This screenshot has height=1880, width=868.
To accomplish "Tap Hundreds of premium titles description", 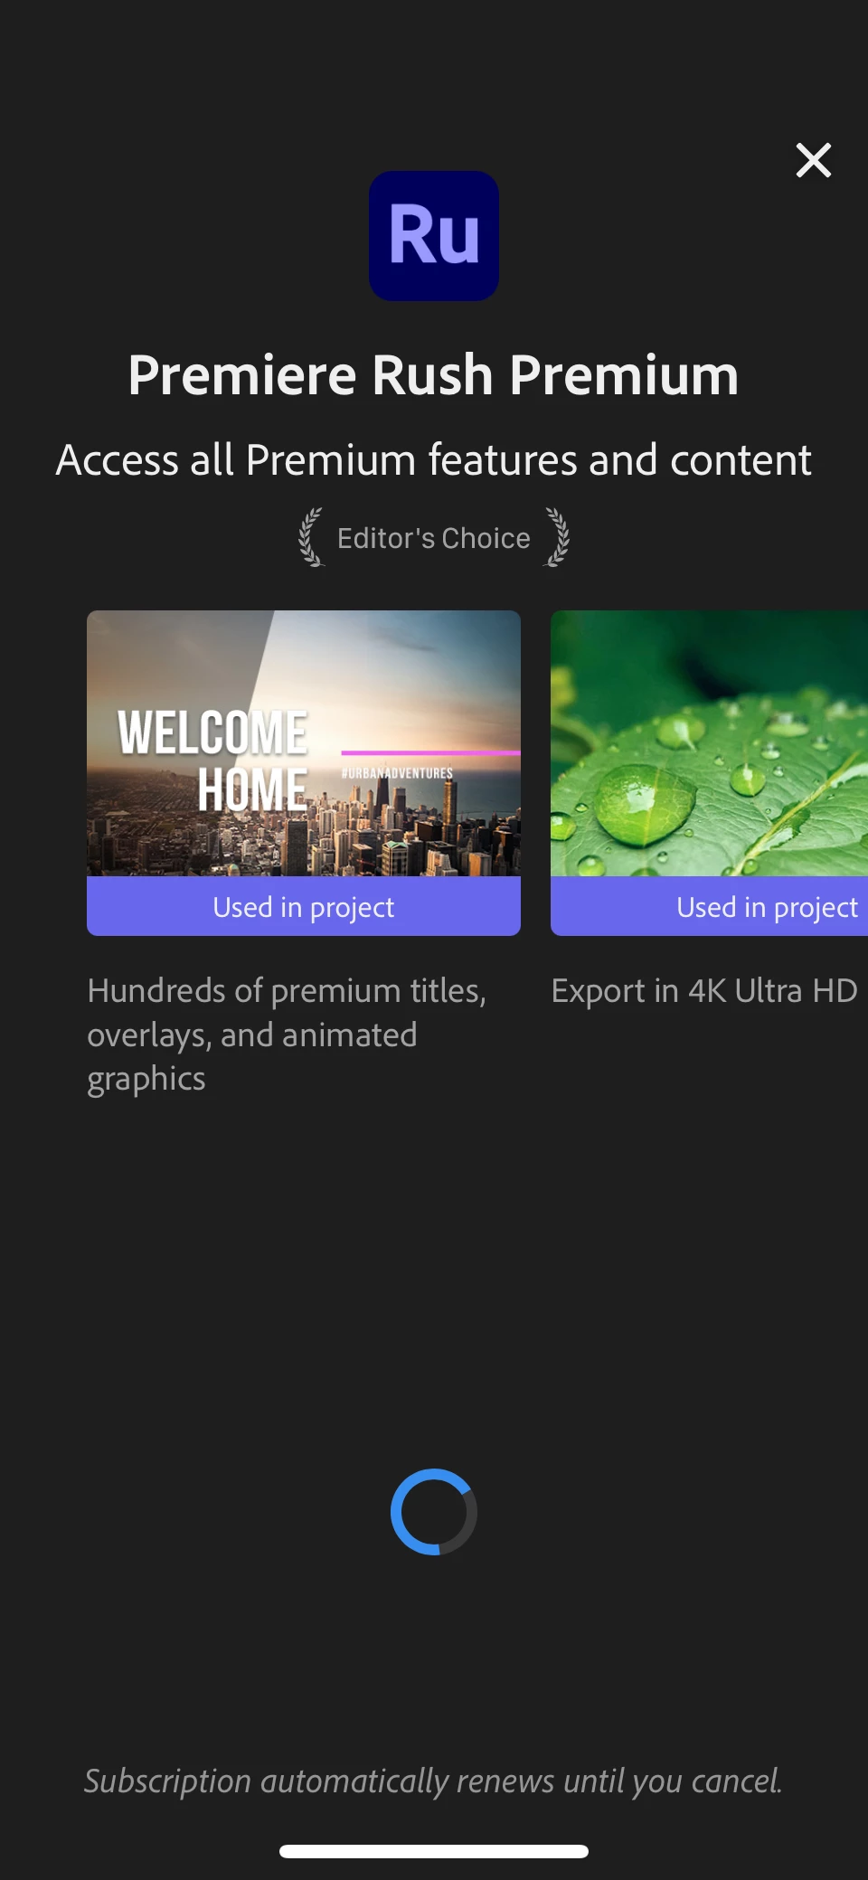I will [x=287, y=1034].
